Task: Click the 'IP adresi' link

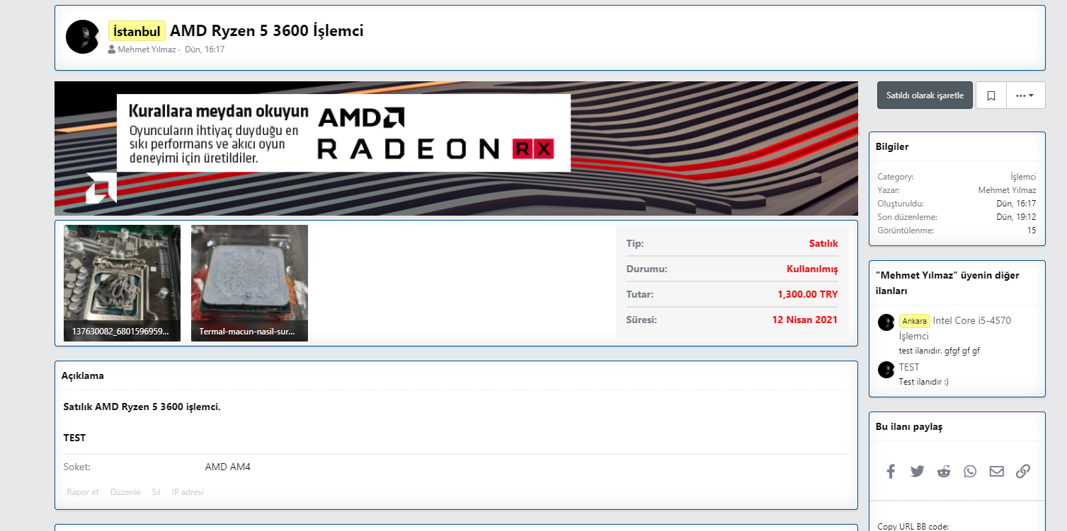Action: 188,492
